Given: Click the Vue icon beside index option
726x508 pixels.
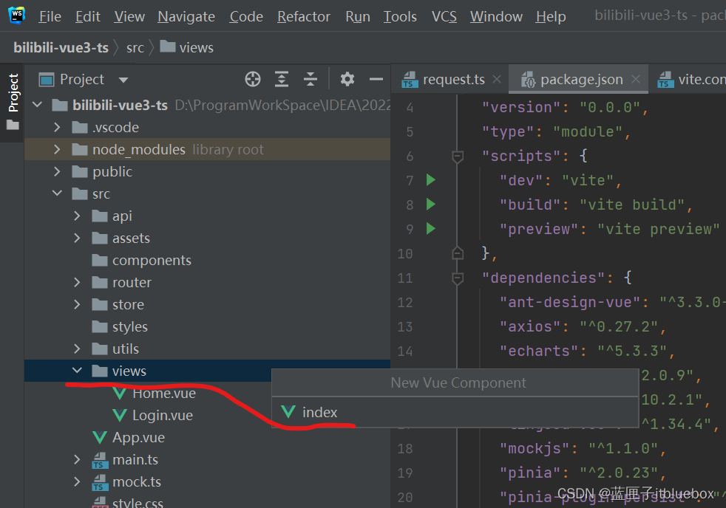Looking at the screenshot, I should 288,411.
